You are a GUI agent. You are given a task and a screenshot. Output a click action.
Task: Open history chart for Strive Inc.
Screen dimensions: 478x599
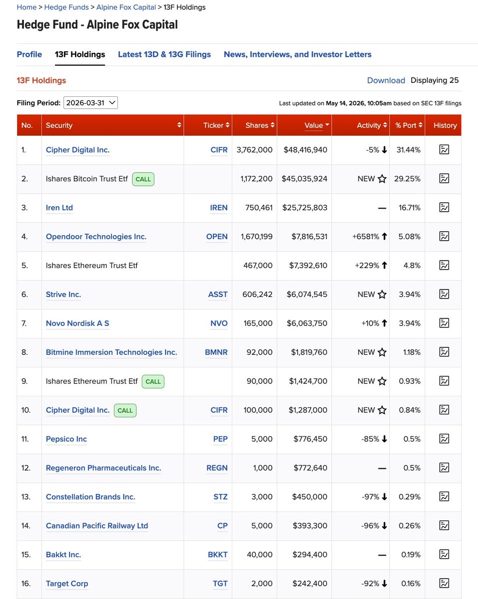click(444, 294)
